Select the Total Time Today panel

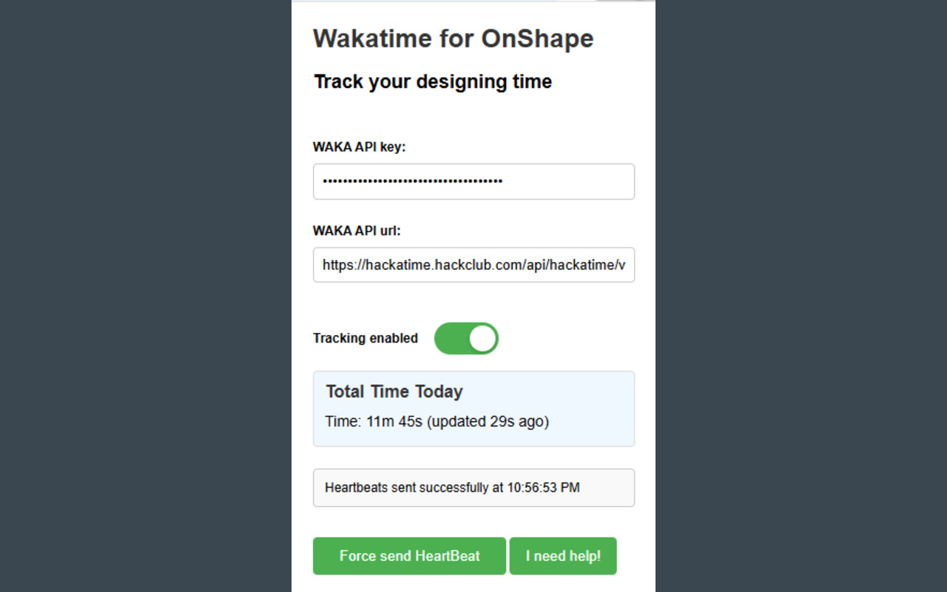tap(473, 408)
